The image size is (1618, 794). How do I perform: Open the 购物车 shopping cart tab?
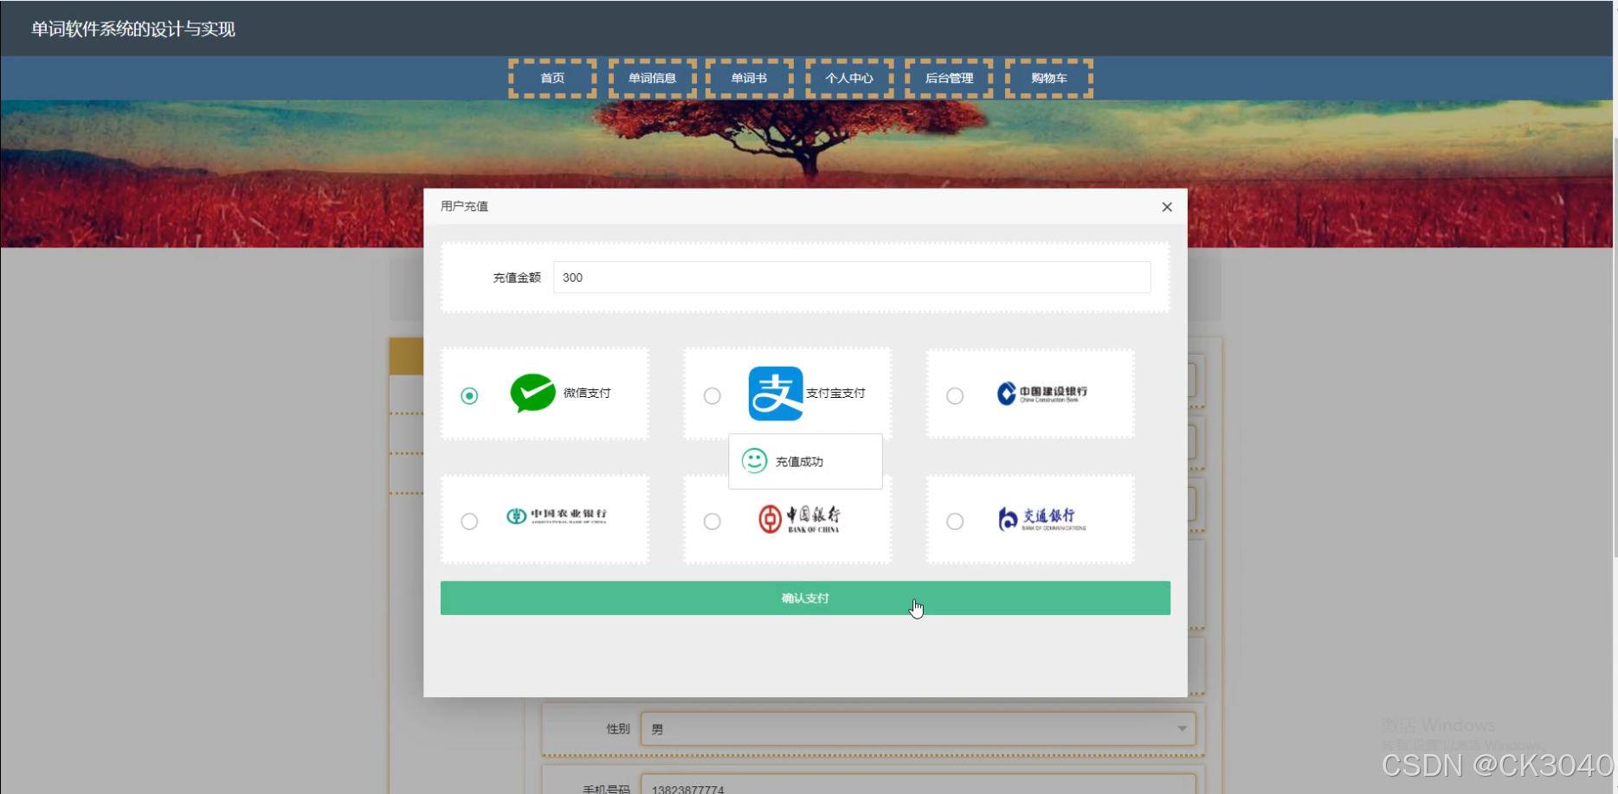pos(1048,77)
